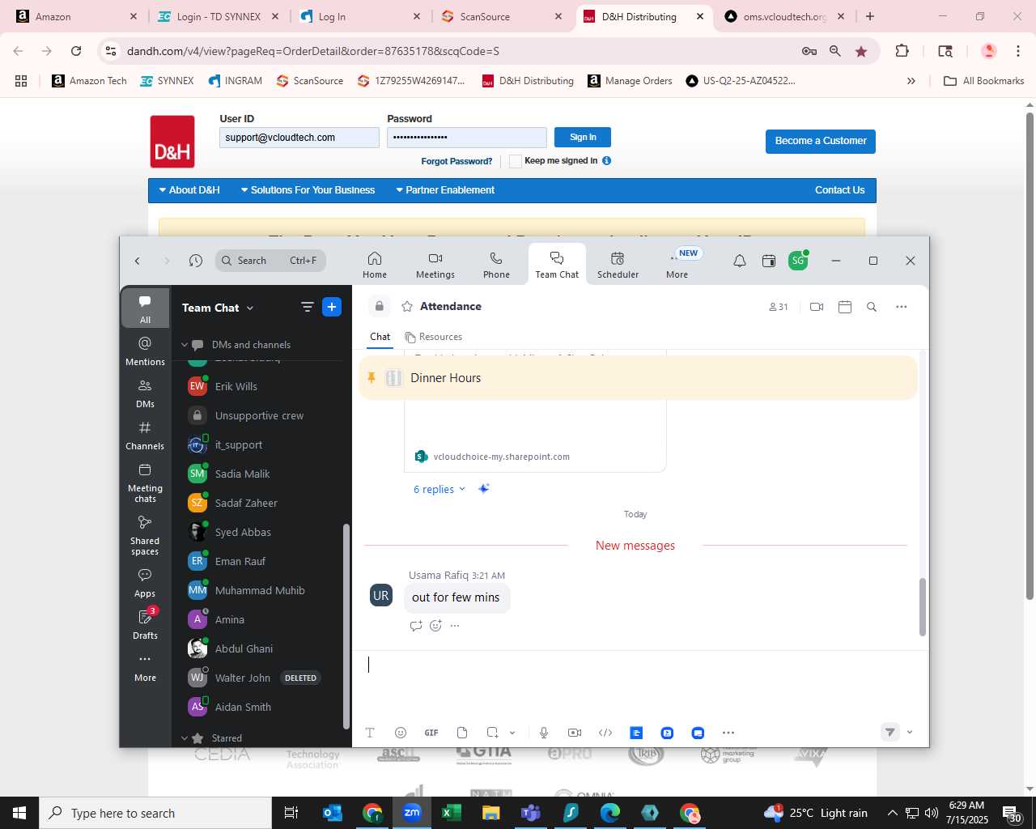Open Apps in Zoom sidebar
This screenshot has height=829, width=1036.
pyautogui.click(x=145, y=582)
